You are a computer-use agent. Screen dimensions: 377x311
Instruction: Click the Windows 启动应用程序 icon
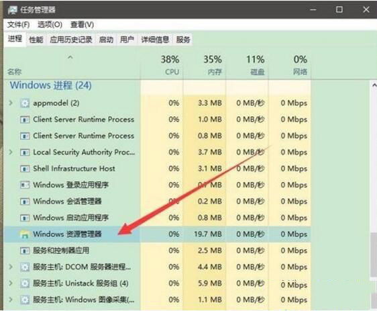(x=25, y=218)
